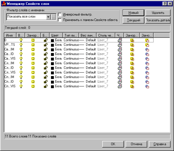
Task: Freeze the Сл...VIS layer sun icon
Action: [x=33, y=73]
